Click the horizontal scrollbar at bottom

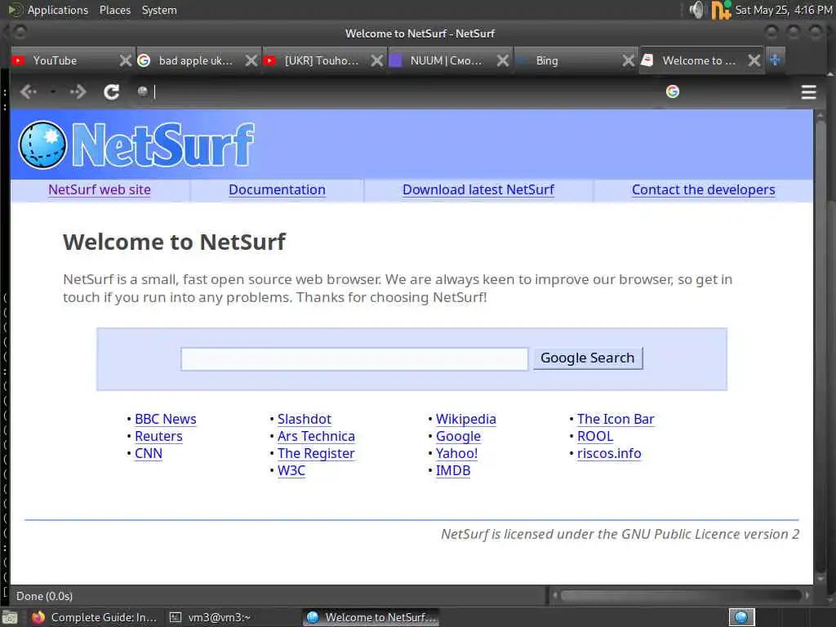click(681, 595)
